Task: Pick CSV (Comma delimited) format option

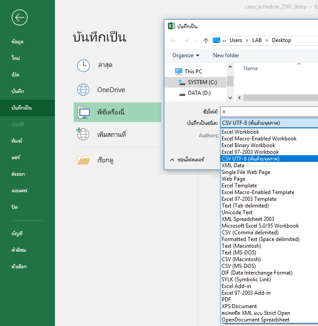Action: pyautogui.click(x=250, y=233)
